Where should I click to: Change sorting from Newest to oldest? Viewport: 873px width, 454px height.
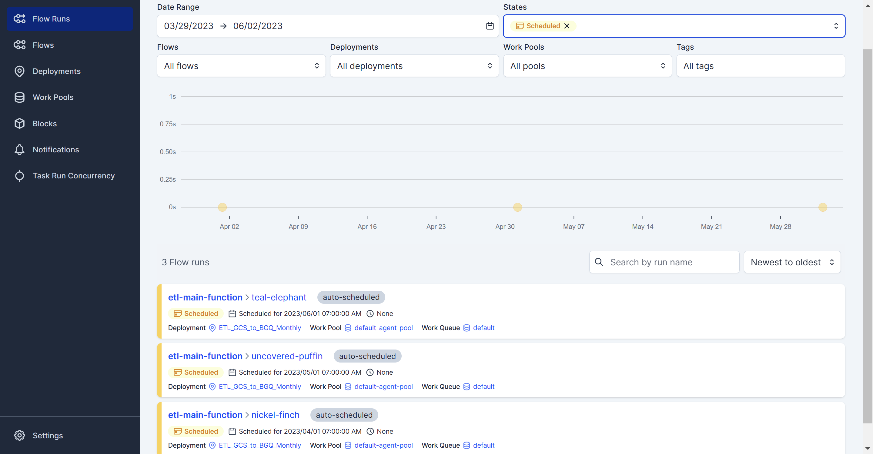(x=792, y=262)
